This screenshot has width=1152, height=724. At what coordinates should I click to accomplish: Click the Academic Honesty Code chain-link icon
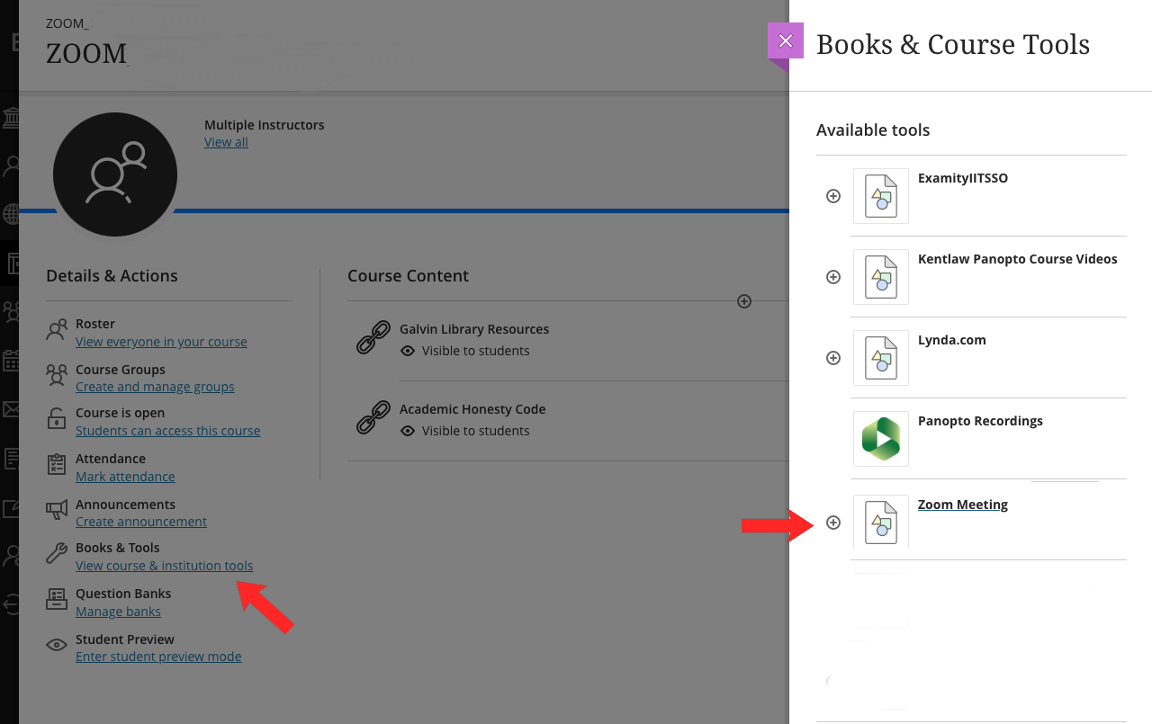(373, 418)
